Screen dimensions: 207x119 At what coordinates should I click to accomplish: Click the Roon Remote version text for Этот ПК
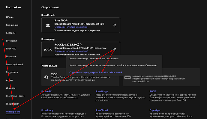pos(80,24)
